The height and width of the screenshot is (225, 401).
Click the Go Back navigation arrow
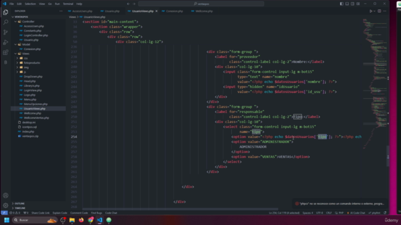(x=128, y=4)
